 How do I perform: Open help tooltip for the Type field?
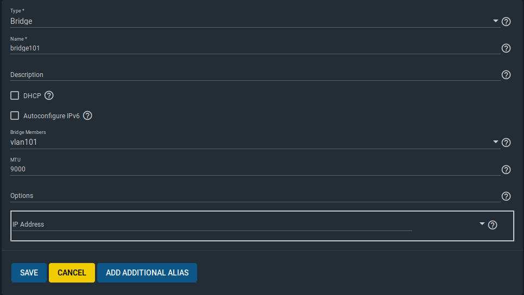click(x=506, y=22)
